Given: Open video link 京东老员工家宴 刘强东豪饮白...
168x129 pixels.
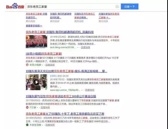Looking at the screenshot, I should pos(36,16).
